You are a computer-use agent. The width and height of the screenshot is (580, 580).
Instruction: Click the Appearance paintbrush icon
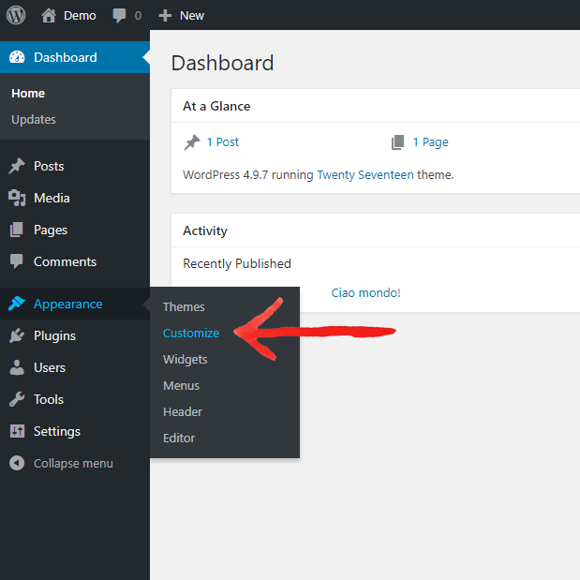point(17,304)
